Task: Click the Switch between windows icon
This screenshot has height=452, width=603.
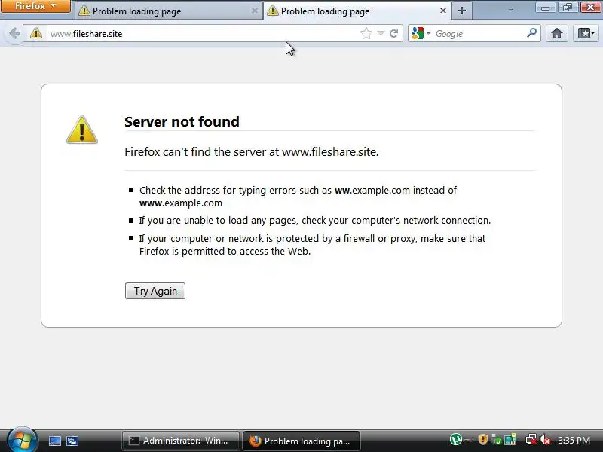Action: [72, 441]
